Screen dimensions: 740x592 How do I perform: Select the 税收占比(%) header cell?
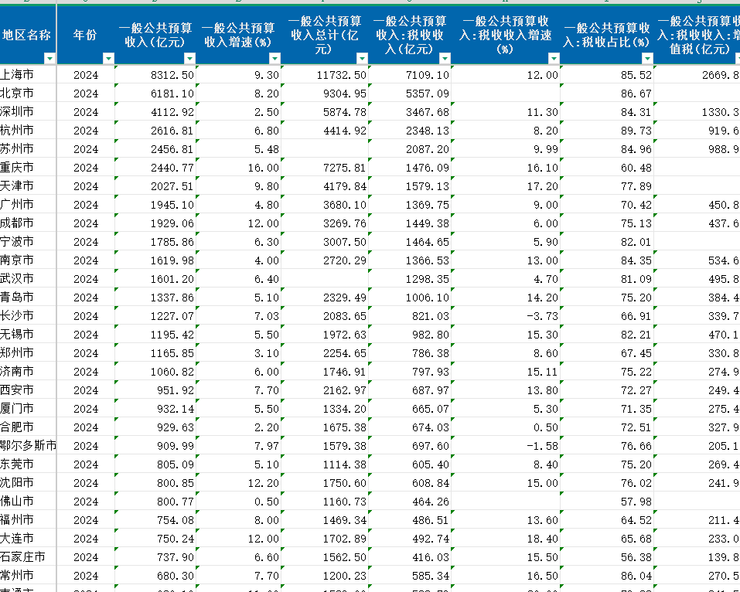(x=607, y=35)
